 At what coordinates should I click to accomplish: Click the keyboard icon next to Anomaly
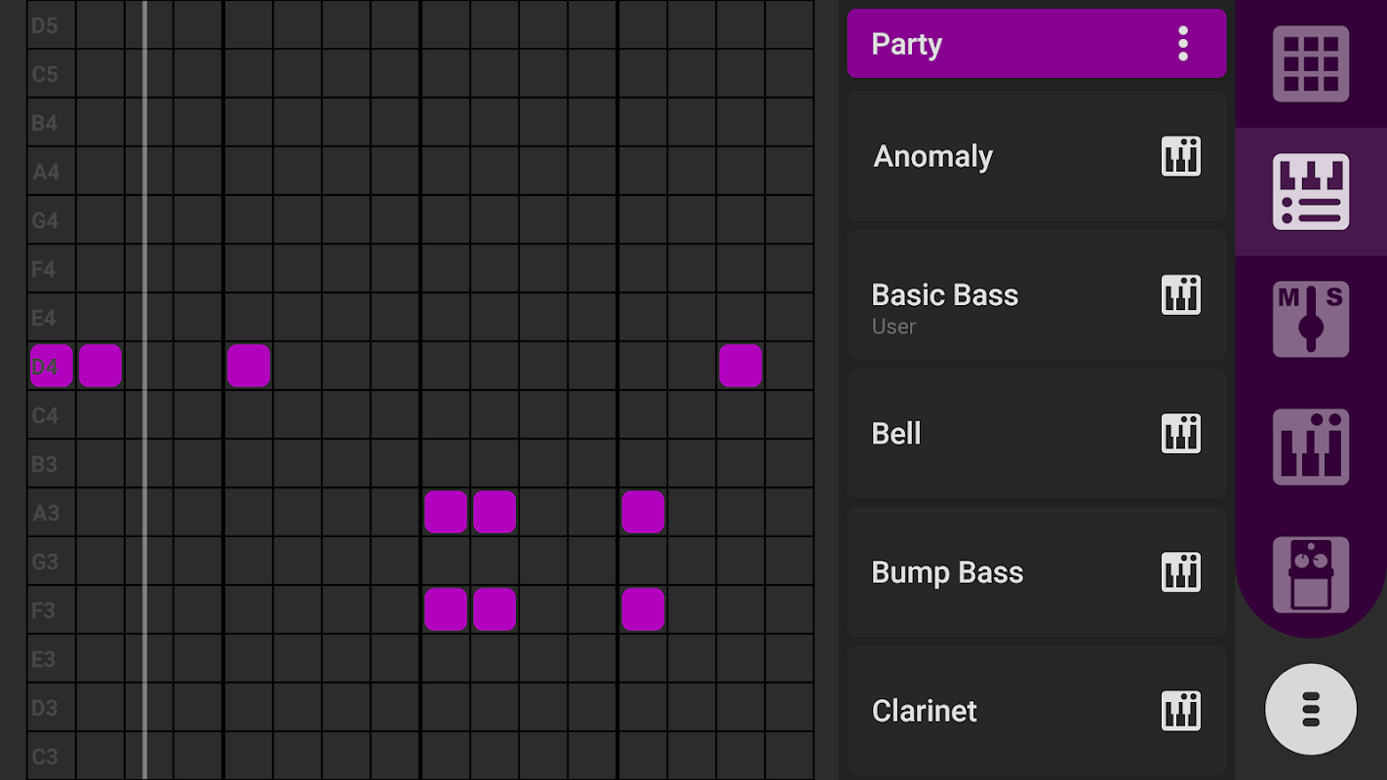click(x=1180, y=156)
